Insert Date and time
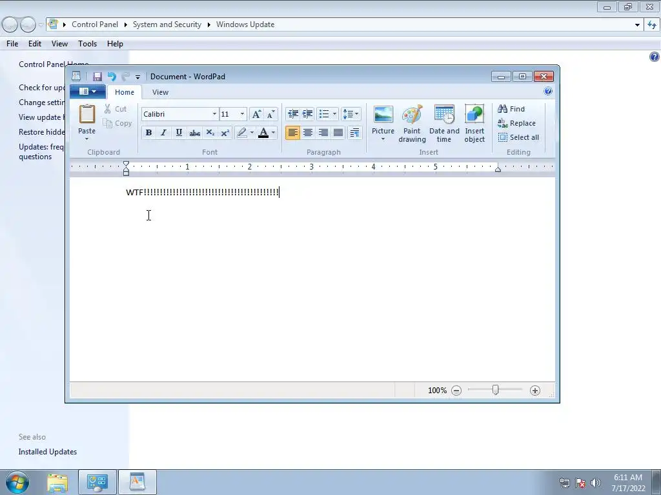 pyautogui.click(x=444, y=124)
